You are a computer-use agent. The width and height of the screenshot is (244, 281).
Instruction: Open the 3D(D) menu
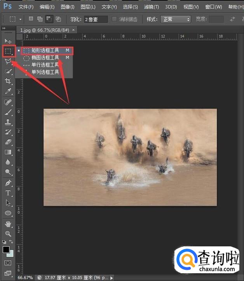click(x=171, y=7)
